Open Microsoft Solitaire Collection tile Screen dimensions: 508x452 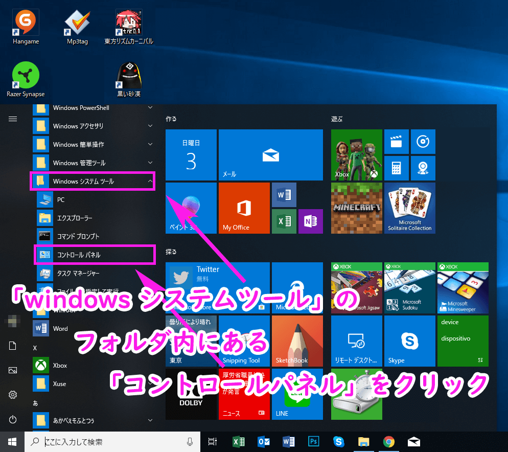[410, 208]
